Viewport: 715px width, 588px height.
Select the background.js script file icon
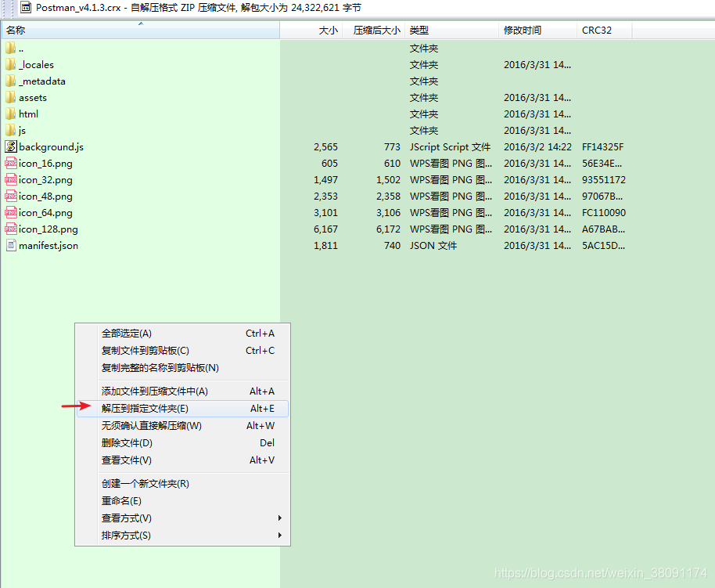(11, 146)
